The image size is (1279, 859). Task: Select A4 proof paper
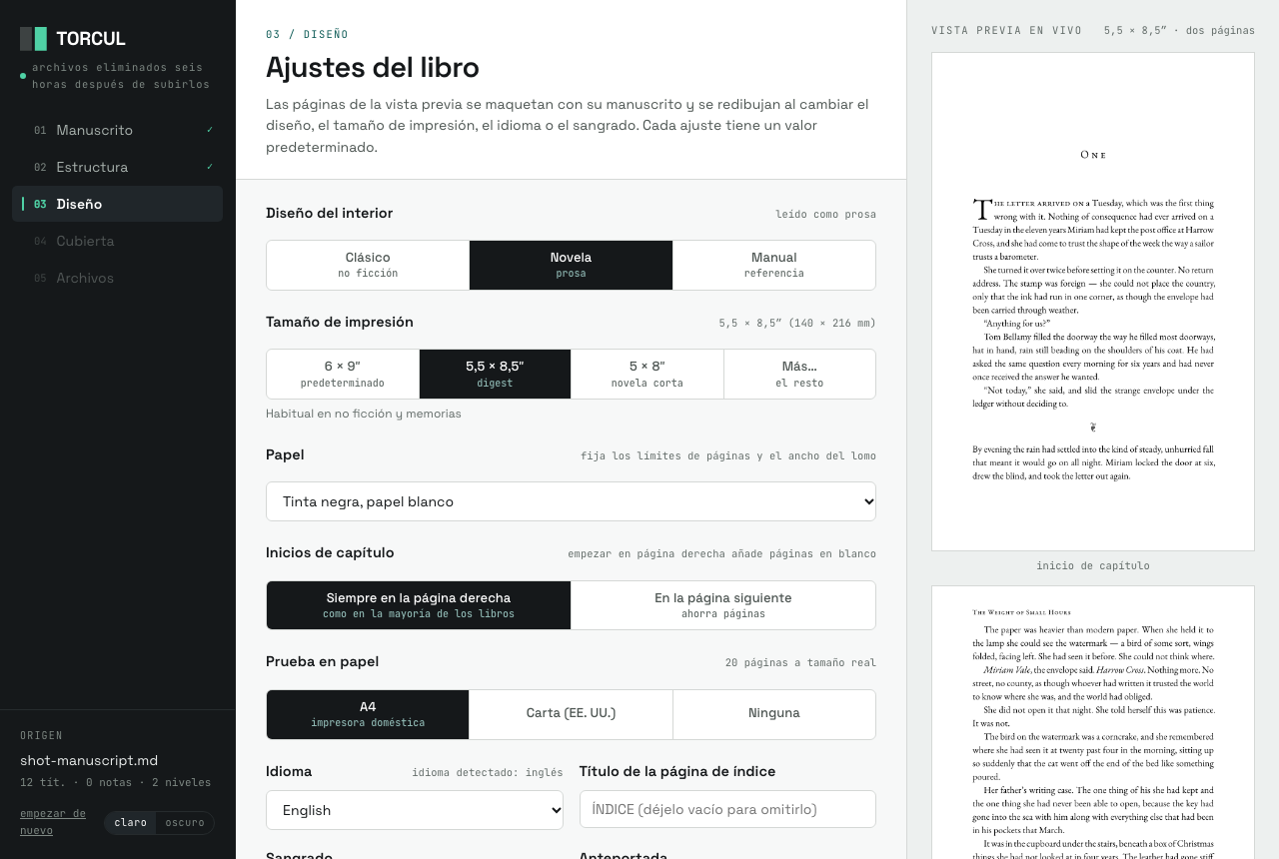tap(368, 714)
